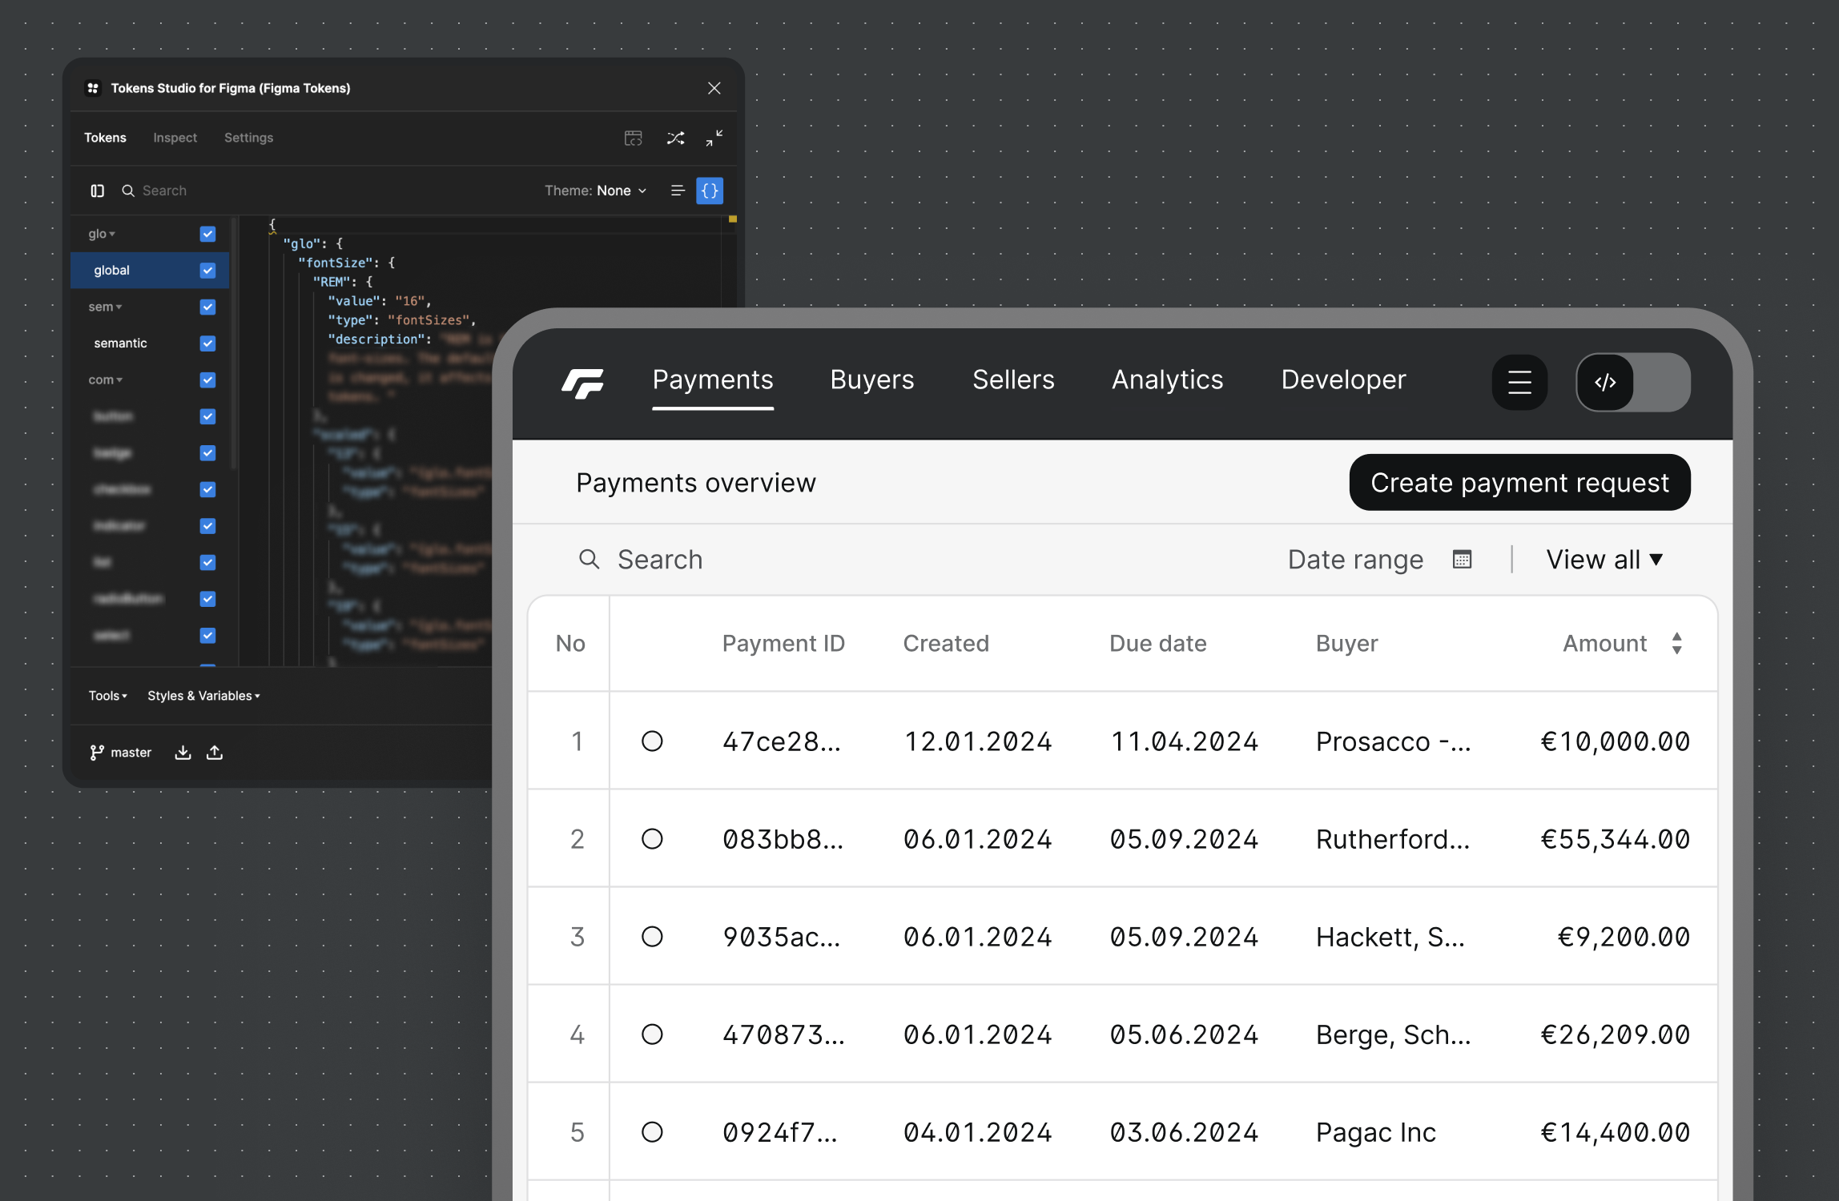Open the Theme: None dropdown
This screenshot has height=1201, width=1839.
coord(596,191)
